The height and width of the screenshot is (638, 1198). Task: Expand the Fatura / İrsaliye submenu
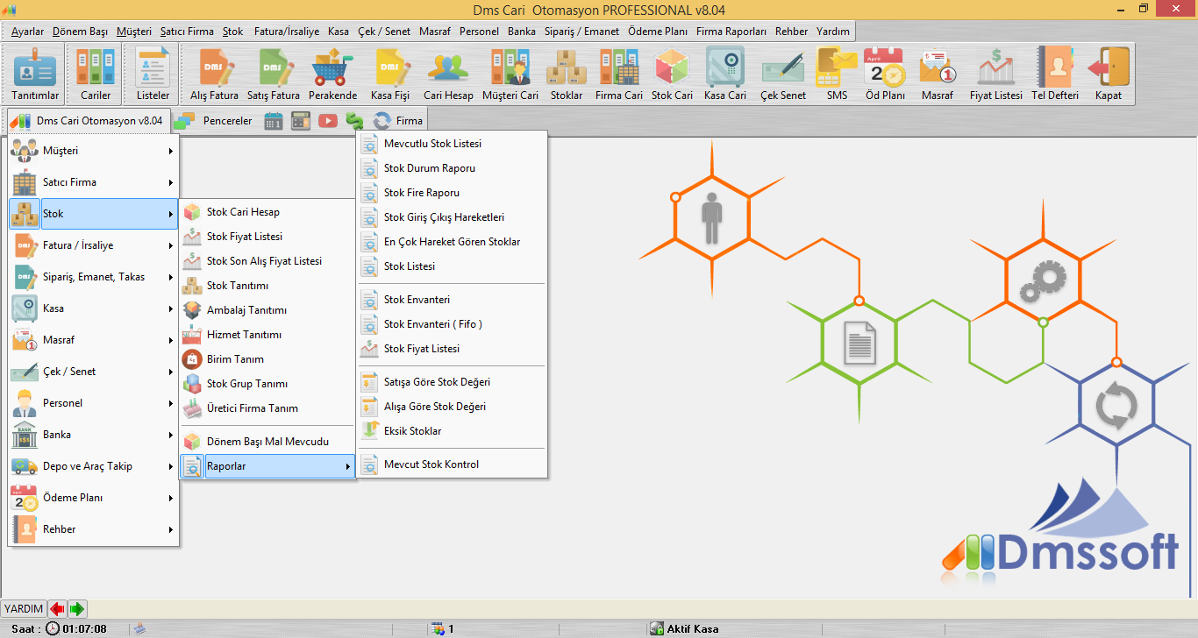[x=94, y=245]
